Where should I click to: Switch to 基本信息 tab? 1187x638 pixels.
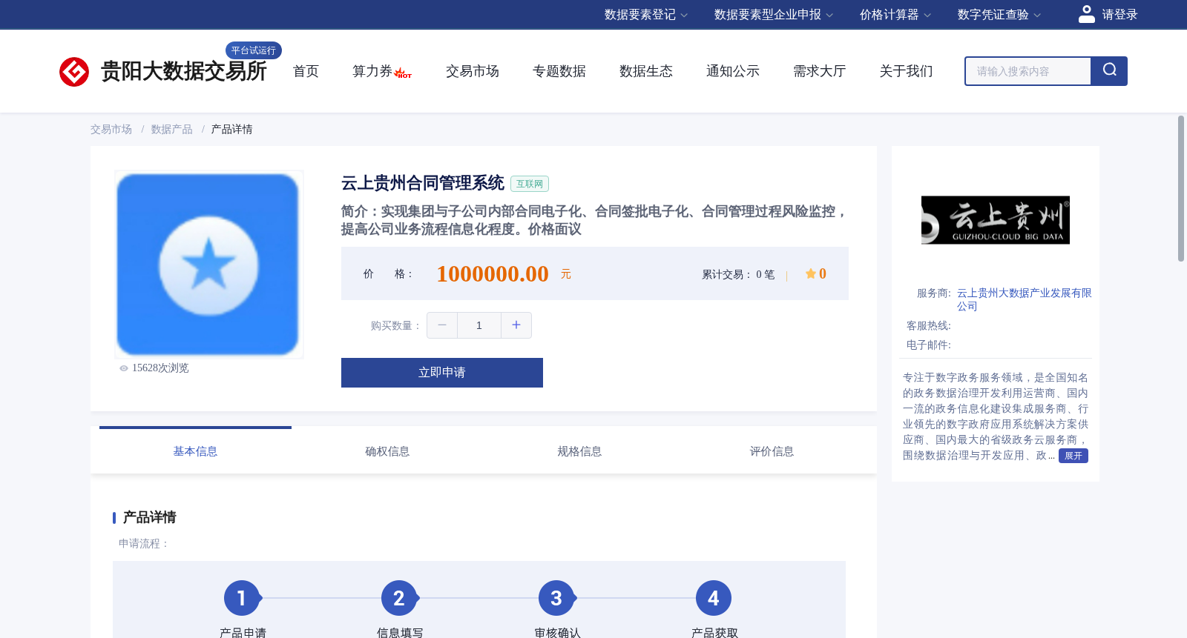tap(195, 451)
